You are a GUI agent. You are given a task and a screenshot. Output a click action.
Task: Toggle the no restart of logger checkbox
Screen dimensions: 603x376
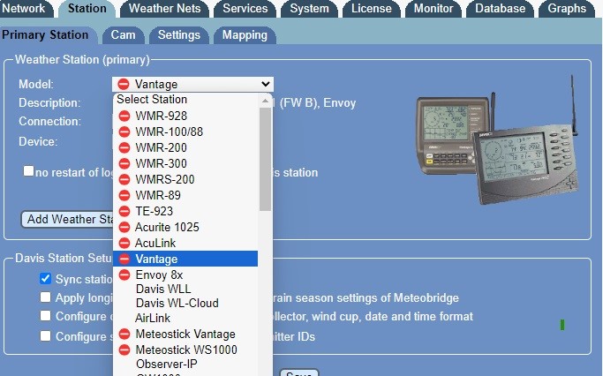[28, 170]
